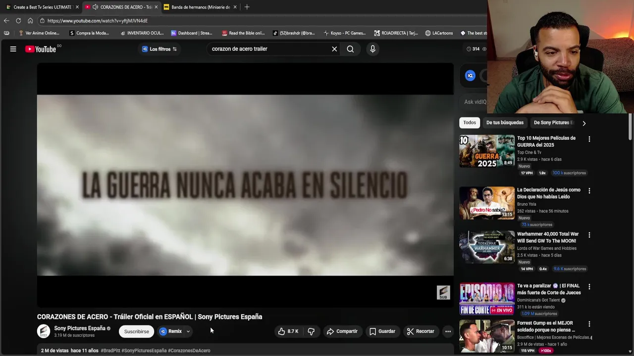Open Te va a paralizar video title
This screenshot has width=634, height=356.
(x=549, y=289)
